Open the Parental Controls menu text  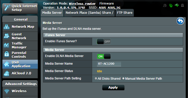click(19, 55)
